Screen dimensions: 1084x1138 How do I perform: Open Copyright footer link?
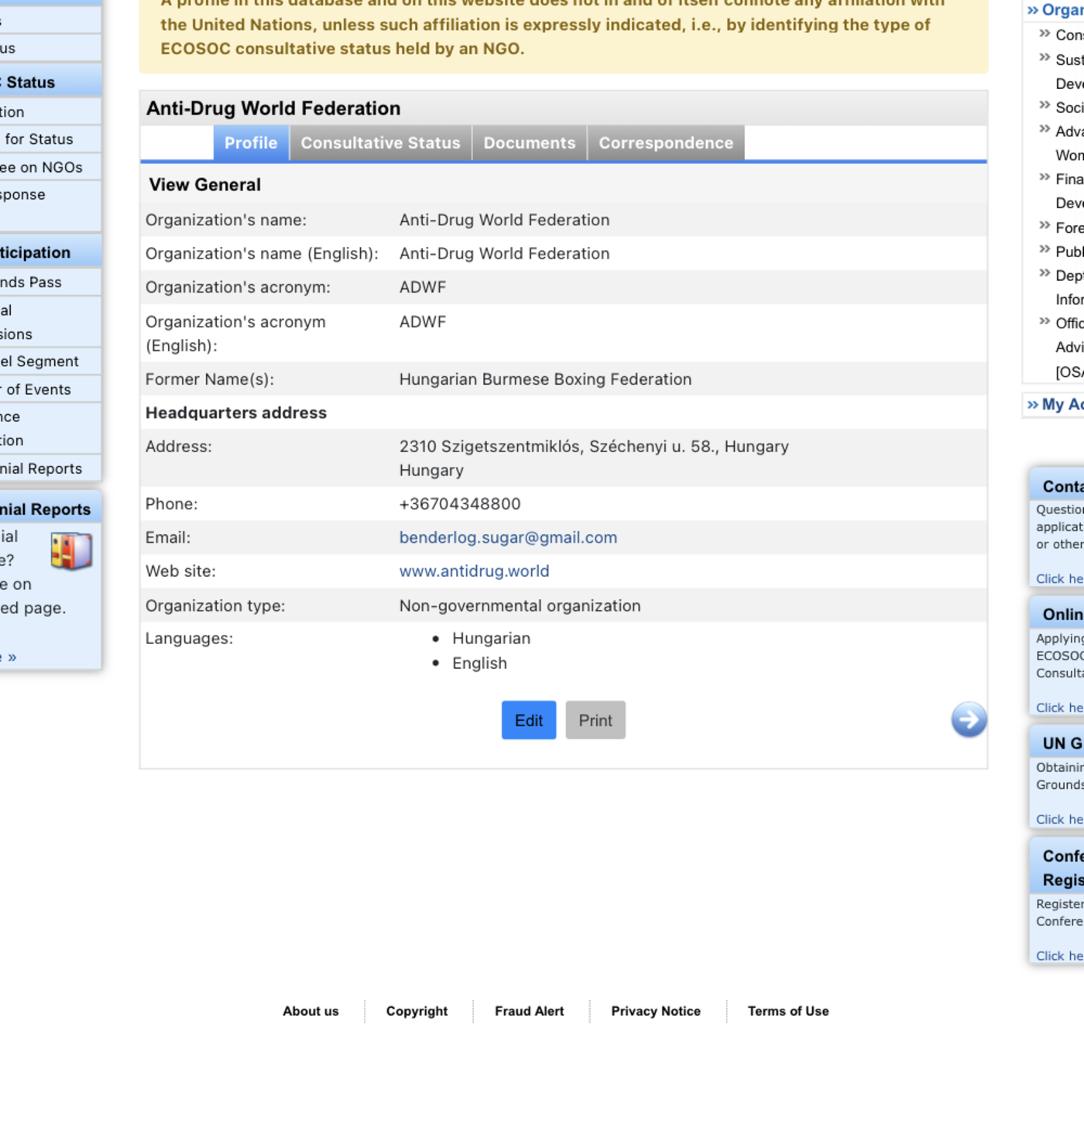417,1011
